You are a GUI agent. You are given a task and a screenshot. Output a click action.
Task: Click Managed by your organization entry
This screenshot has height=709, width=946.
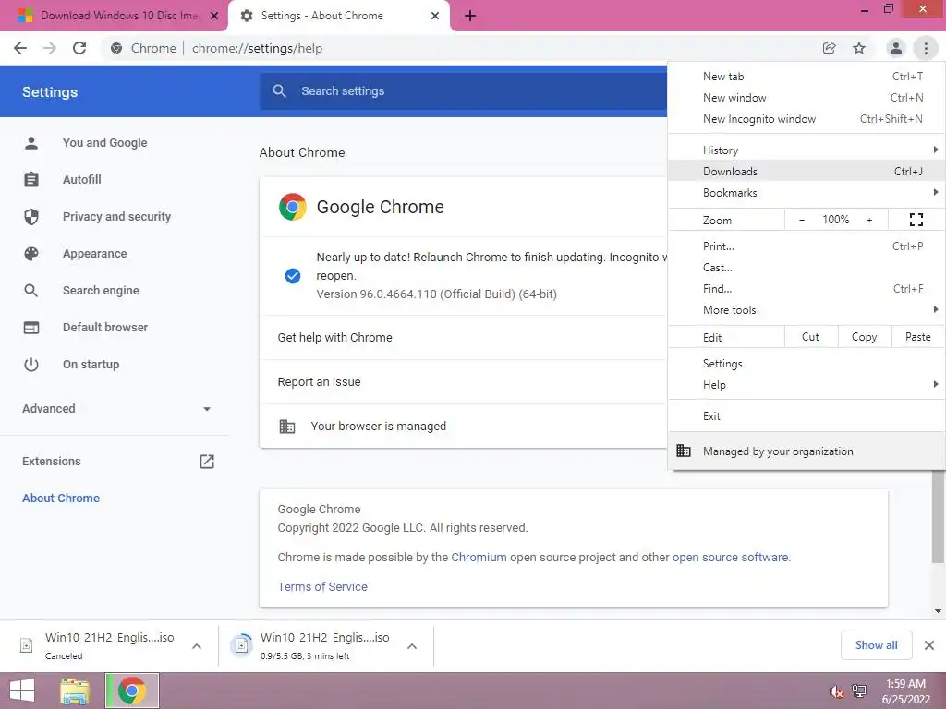(x=807, y=451)
